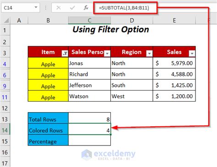
Task: Click the Cancel (X) formula button
Action: [x=59, y=8]
